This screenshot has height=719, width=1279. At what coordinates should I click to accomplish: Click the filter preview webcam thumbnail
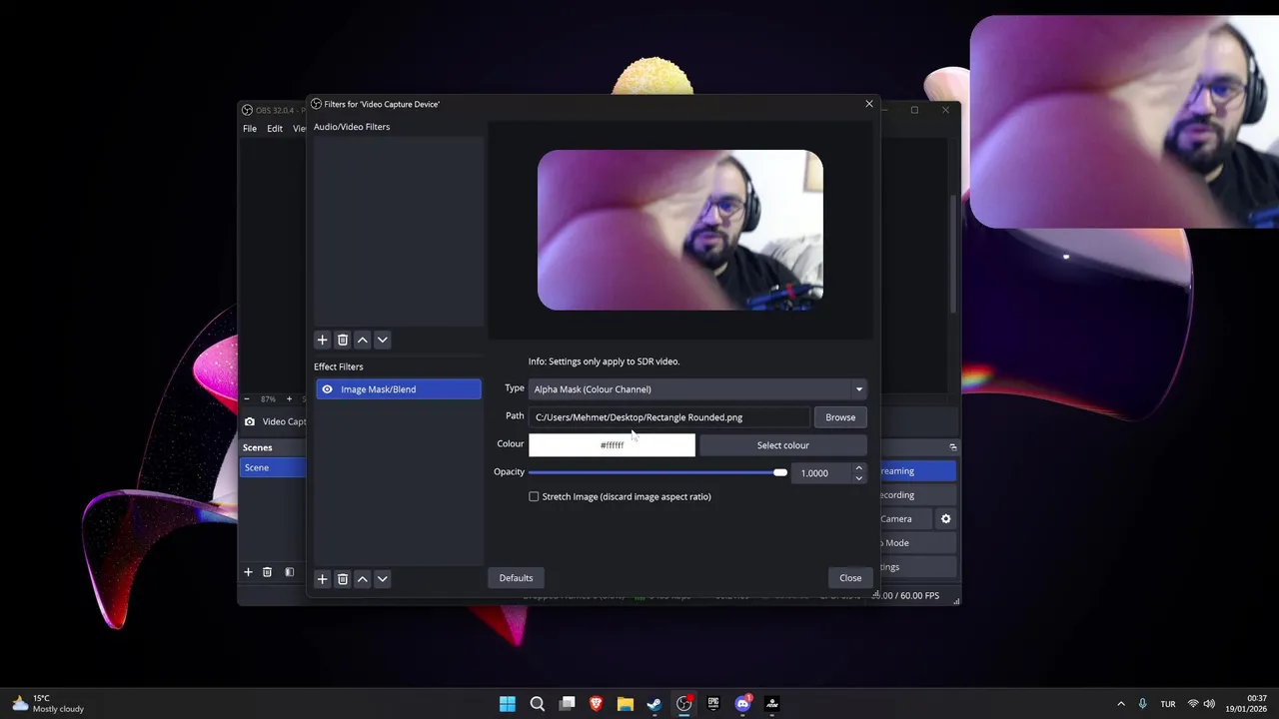(680, 230)
